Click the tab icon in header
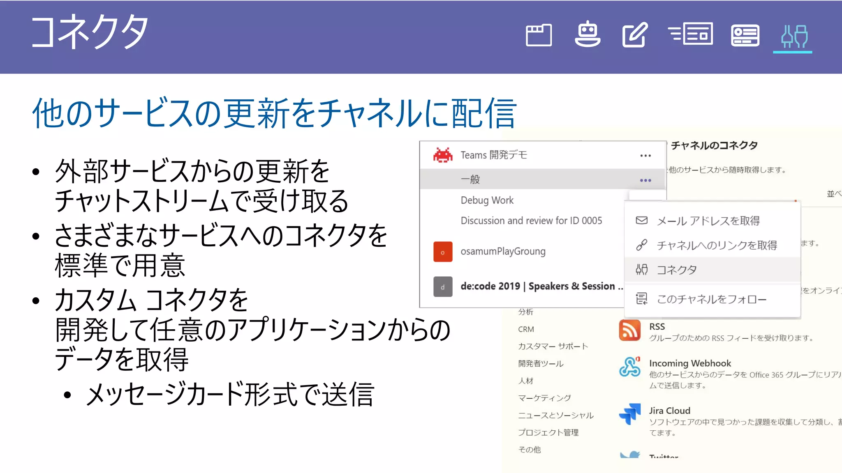The height and width of the screenshot is (473, 842). (539, 35)
